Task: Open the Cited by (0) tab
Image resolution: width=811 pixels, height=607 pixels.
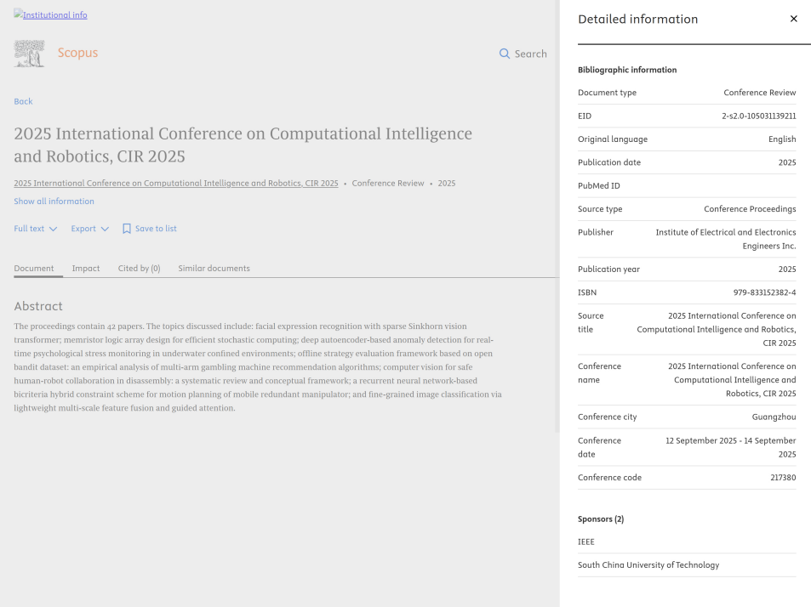Action: [x=139, y=269]
